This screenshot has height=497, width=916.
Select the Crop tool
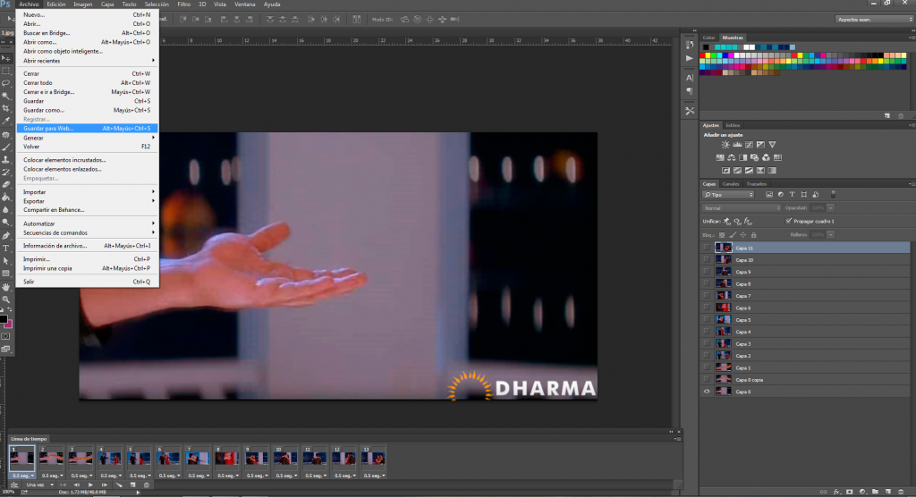pyautogui.click(x=6, y=109)
